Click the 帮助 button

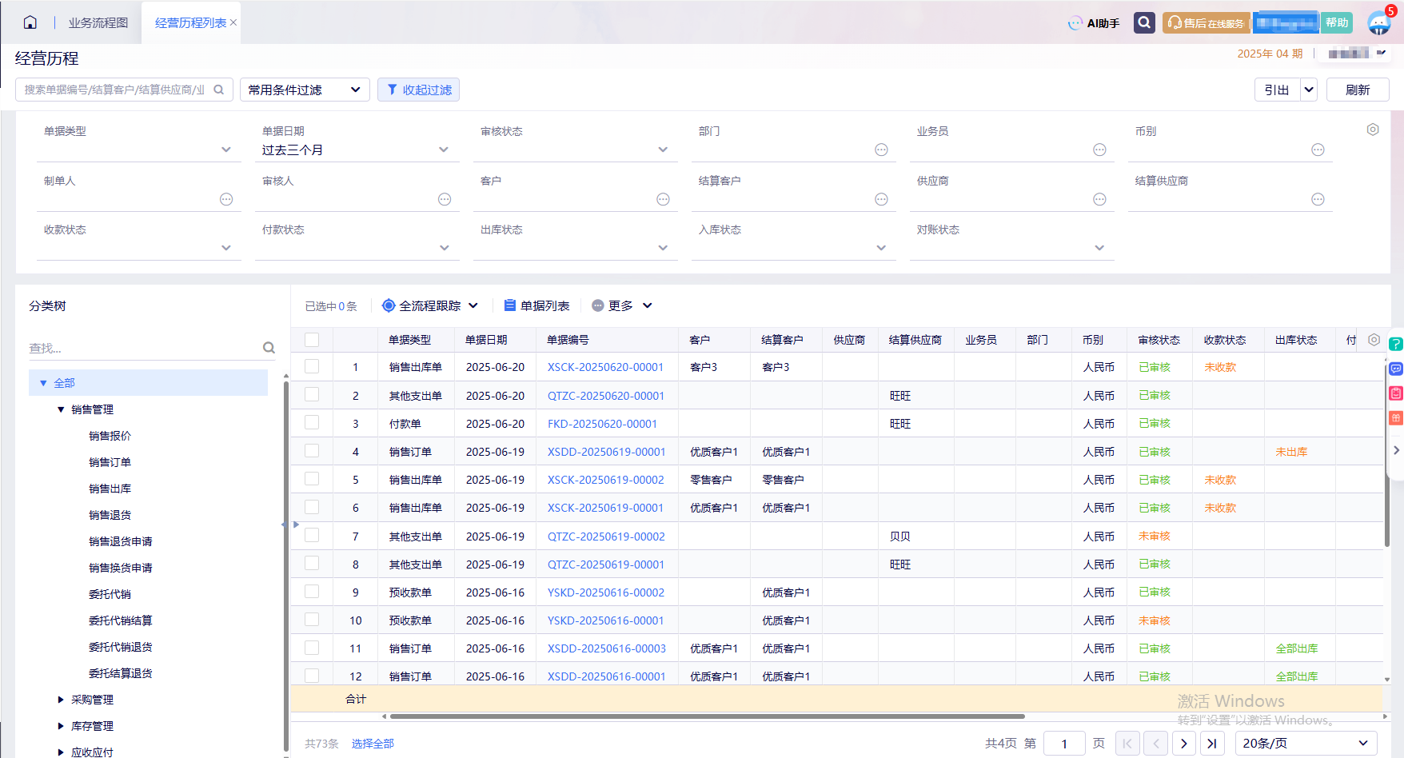1337,22
